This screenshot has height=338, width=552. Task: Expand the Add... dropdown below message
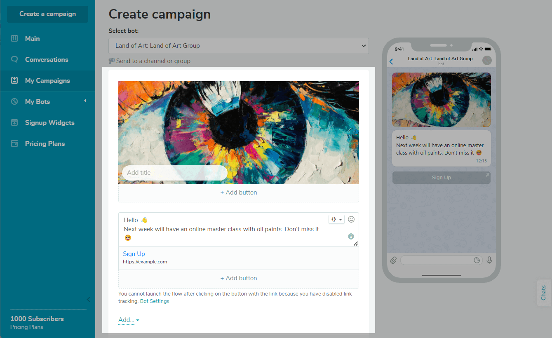pyautogui.click(x=129, y=320)
